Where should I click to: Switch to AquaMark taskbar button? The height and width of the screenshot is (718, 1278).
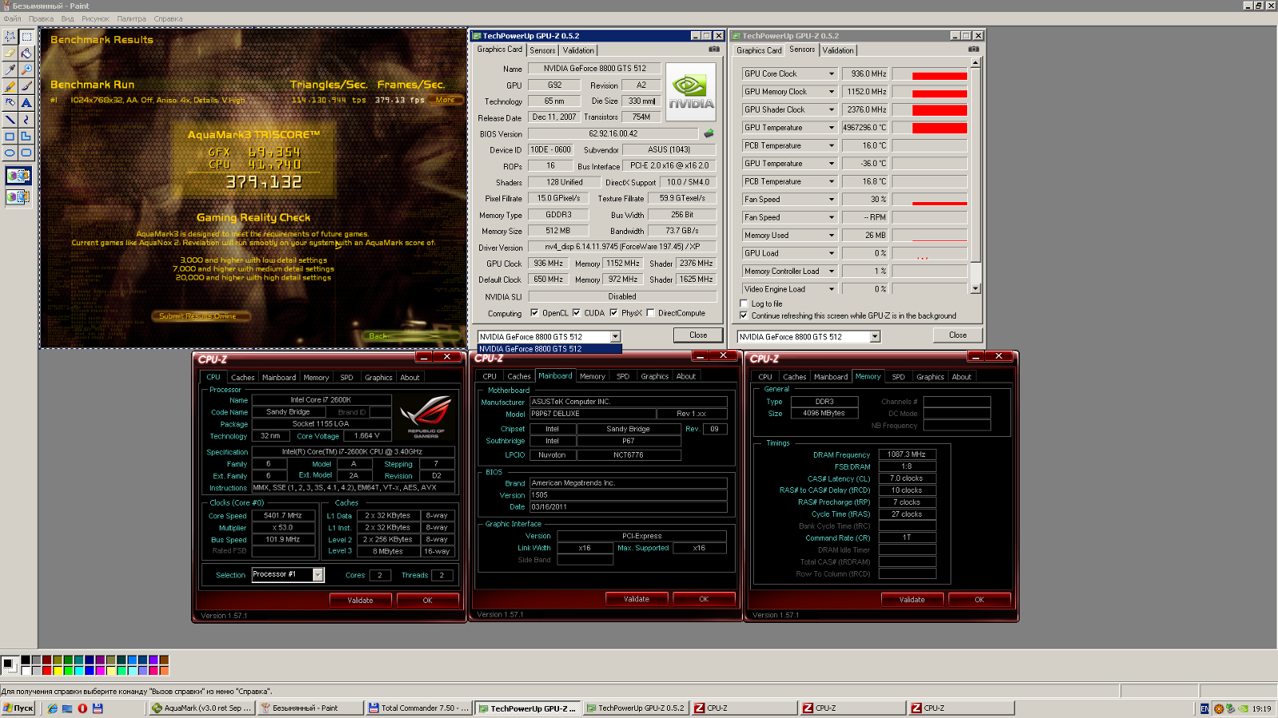click(201, 708)
